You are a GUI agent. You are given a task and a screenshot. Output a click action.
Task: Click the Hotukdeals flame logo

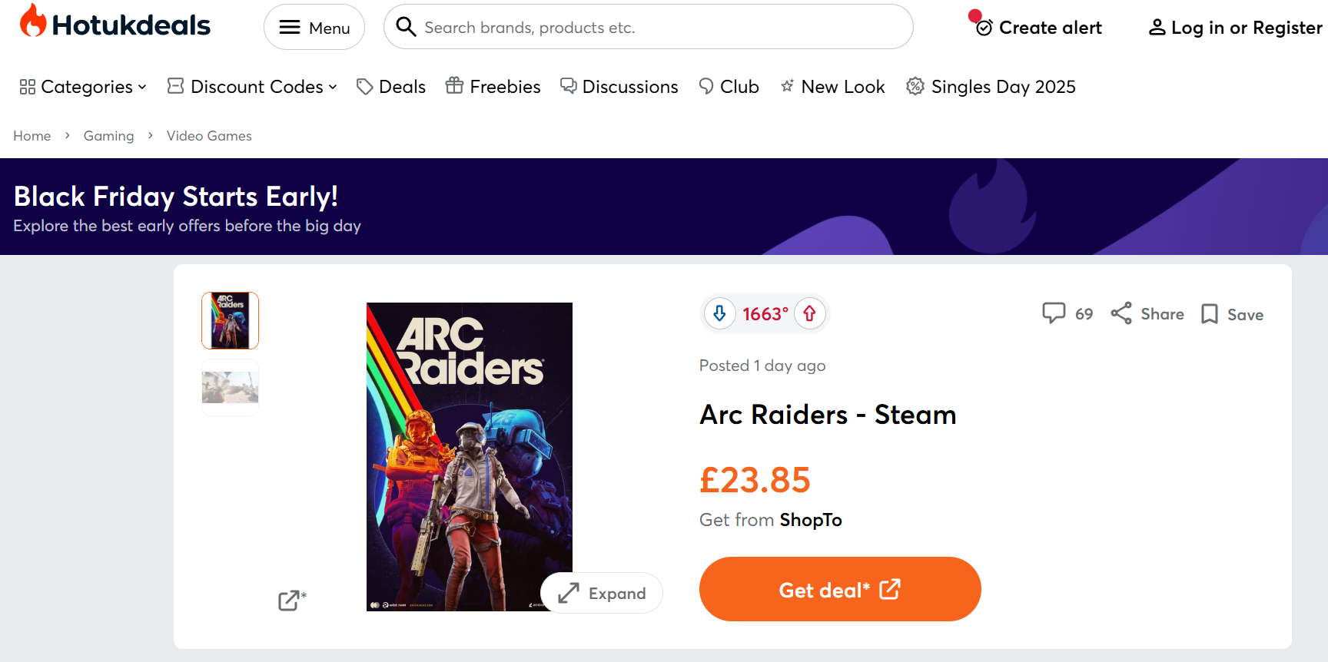coord(33,22)
